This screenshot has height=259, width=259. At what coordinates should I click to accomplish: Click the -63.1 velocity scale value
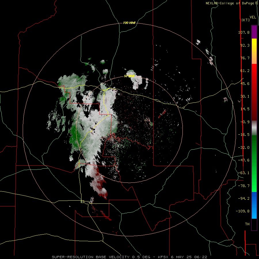tap(244, 173)
